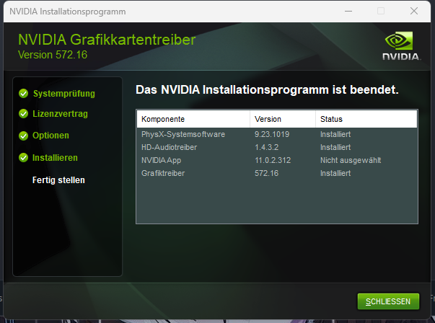Click the NVIDIA logo in header
Image resolution: width=435 pixels, height=323 pixels.
(401, 45)
